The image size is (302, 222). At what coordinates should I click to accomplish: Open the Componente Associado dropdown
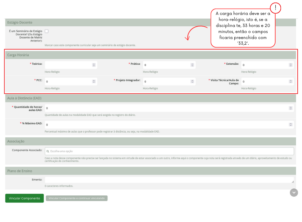(x=169, y=151)
